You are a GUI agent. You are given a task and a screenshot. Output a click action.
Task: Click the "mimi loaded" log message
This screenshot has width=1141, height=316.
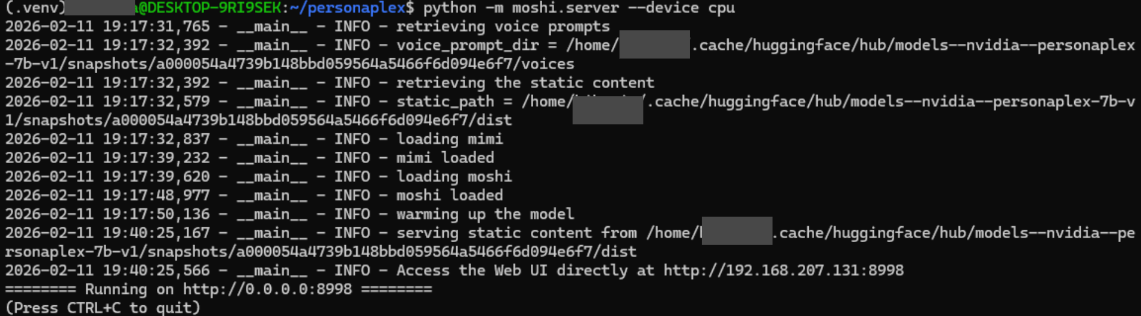click(445, 158)
